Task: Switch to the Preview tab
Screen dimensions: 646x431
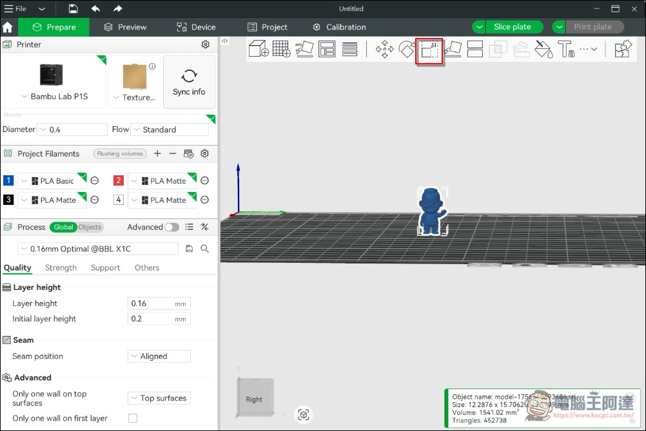Action: [x=125, y=27]
